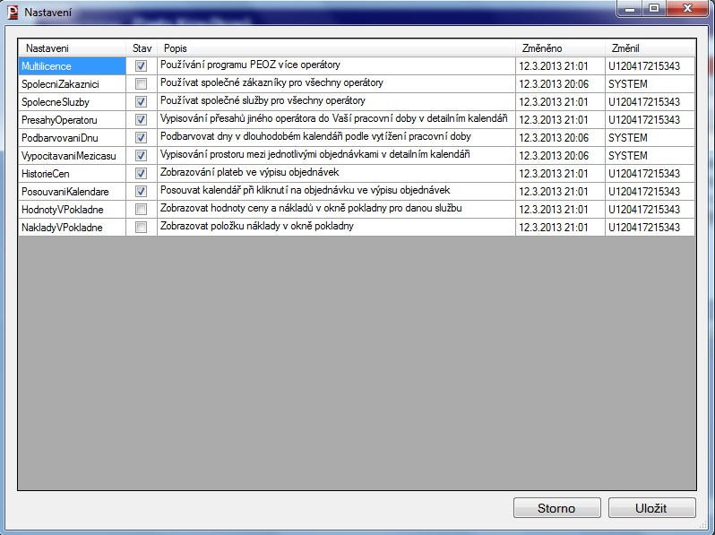
Task: Click the date cell in NakladyVPokladne row
Action: coord(560,227)
